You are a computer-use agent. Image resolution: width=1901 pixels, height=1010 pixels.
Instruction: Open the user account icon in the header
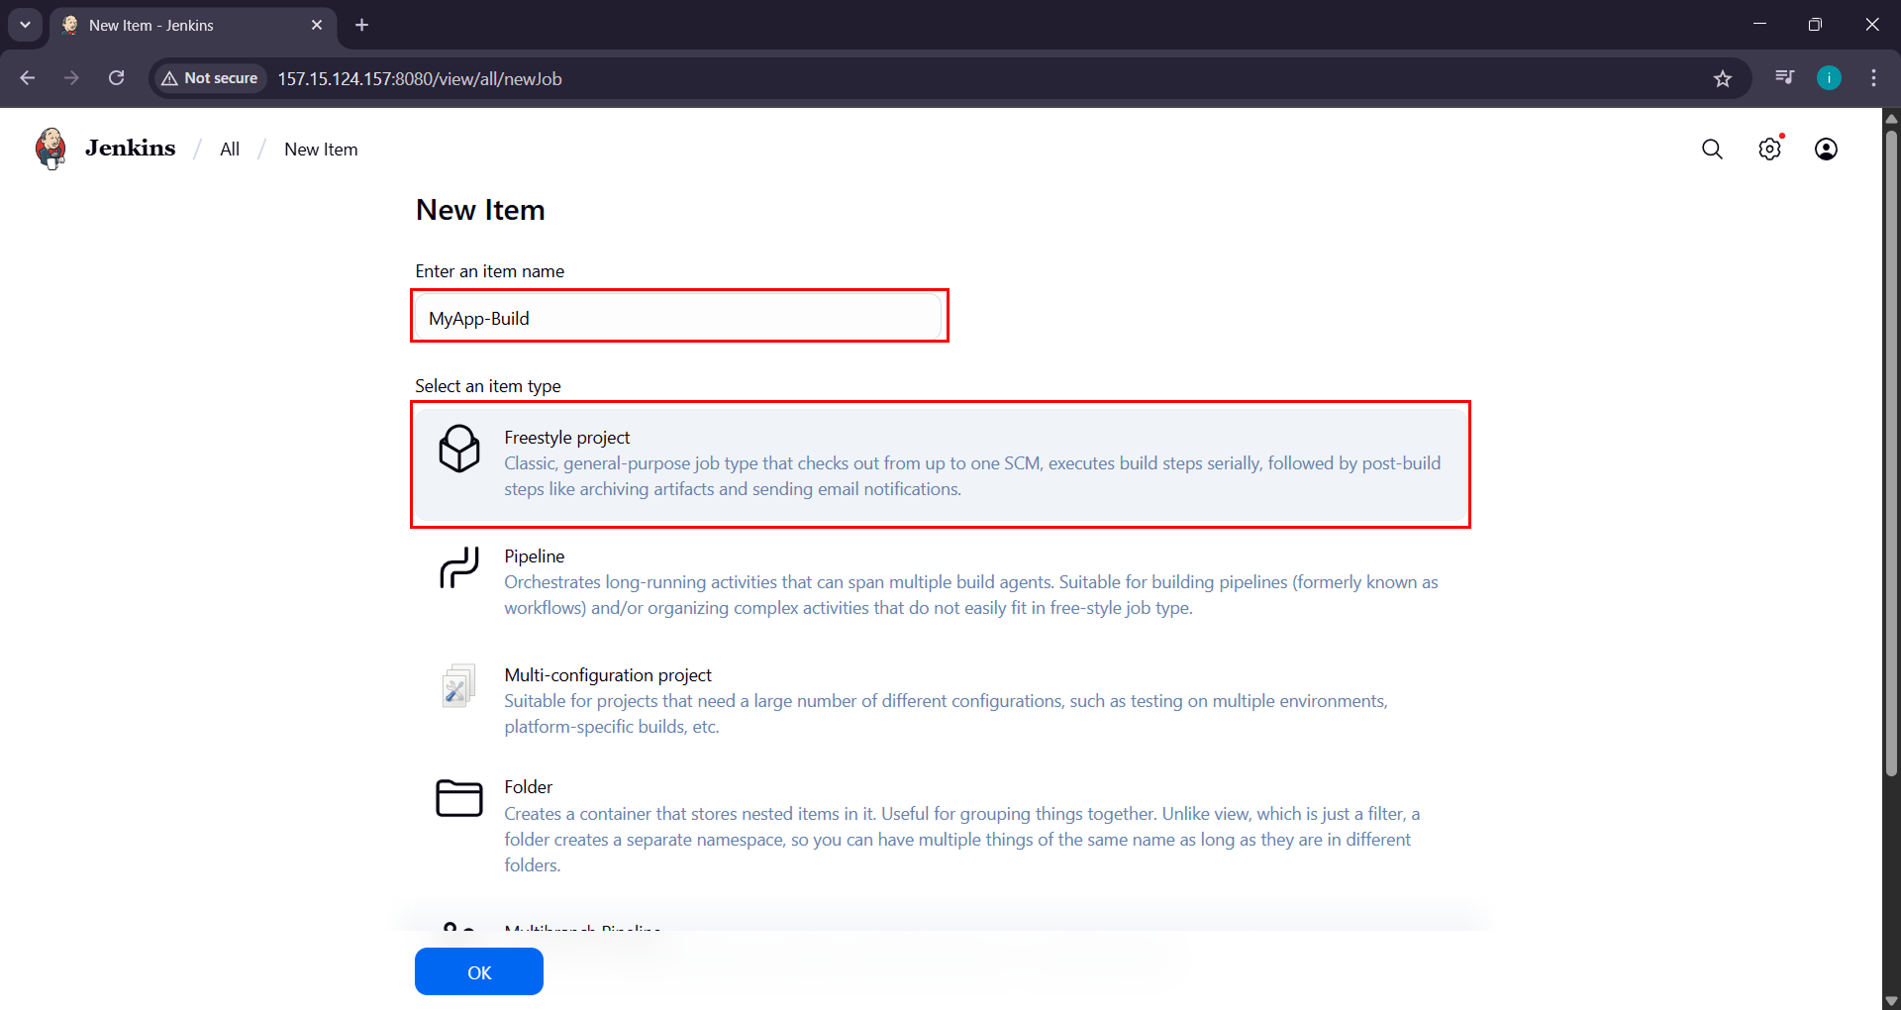pos(1826,149)
